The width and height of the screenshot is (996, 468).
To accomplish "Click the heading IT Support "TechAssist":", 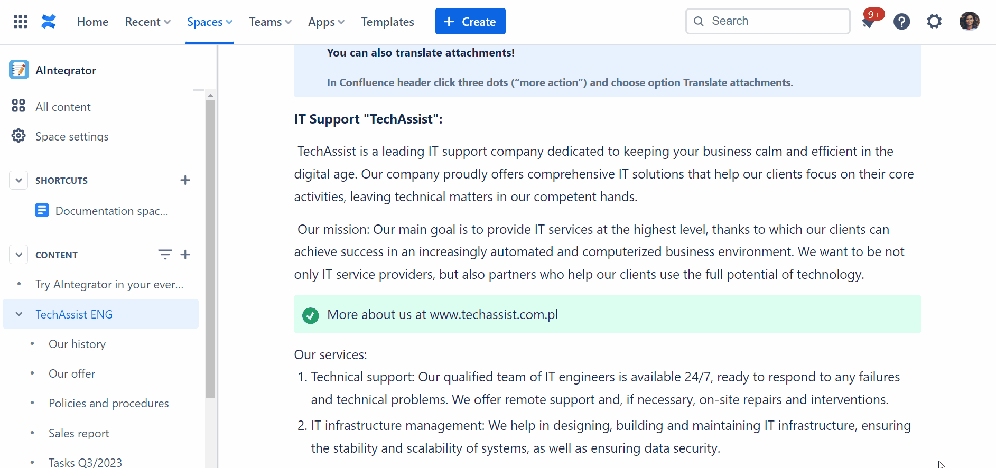I will (x=368, y=119).
